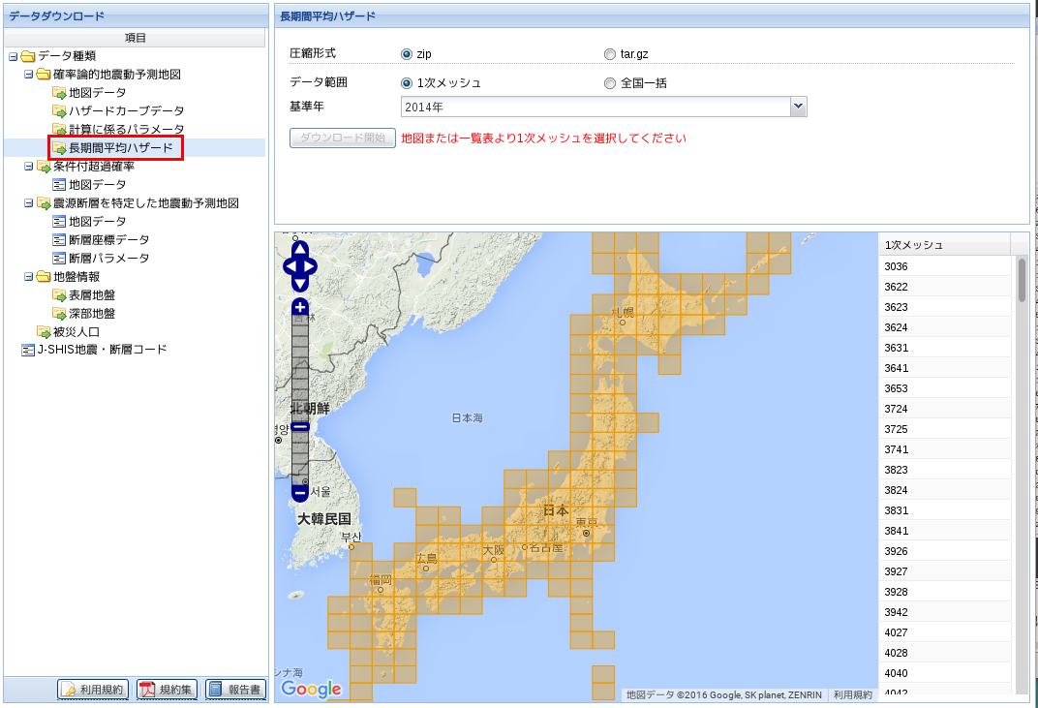The image size is (1038, 708).
Task: Click the Google logo on the map
Action: coord(311,689)
